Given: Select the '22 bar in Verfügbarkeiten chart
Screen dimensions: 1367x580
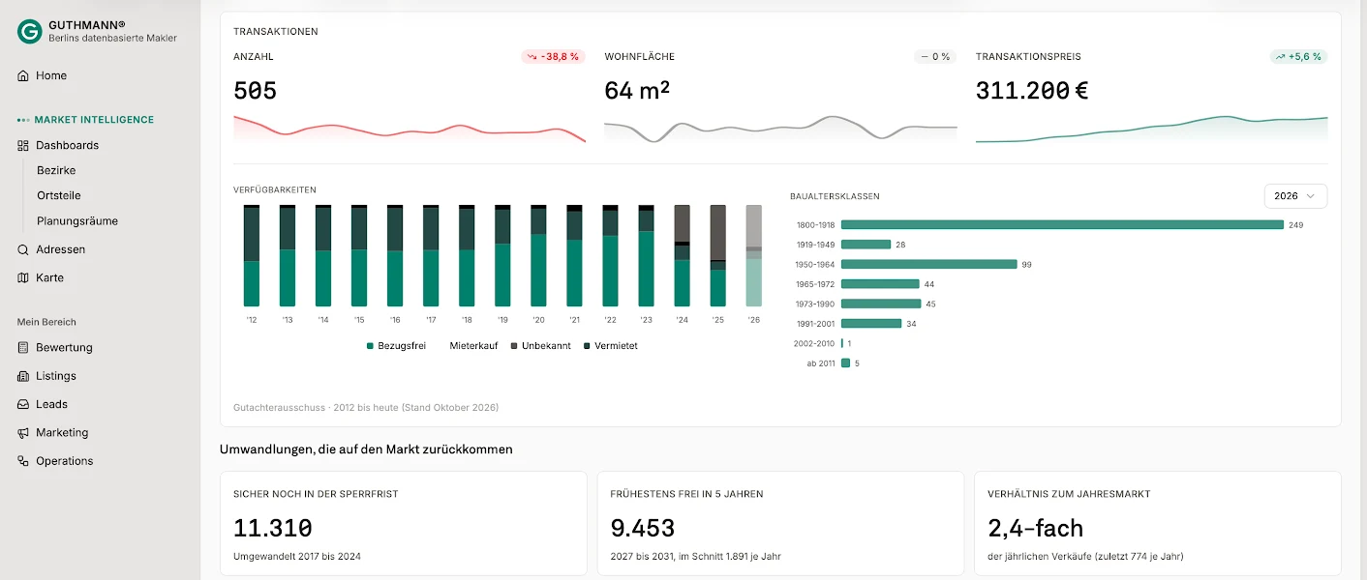Looking at the screenshot, I should click(610, 255).
